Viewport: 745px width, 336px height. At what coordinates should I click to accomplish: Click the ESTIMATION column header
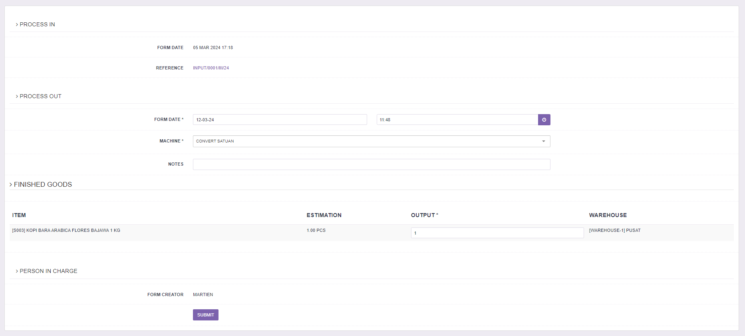click(x=324, y=215)
